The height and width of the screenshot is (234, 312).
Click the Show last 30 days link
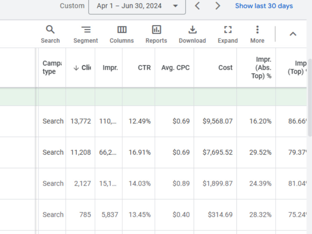(x=264, y=6)
